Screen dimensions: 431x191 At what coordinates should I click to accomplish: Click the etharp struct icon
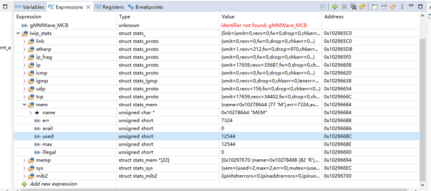(31, 49)
